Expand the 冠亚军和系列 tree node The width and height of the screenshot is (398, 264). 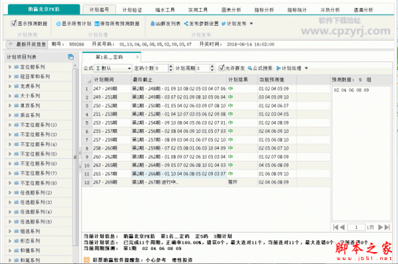10,77
